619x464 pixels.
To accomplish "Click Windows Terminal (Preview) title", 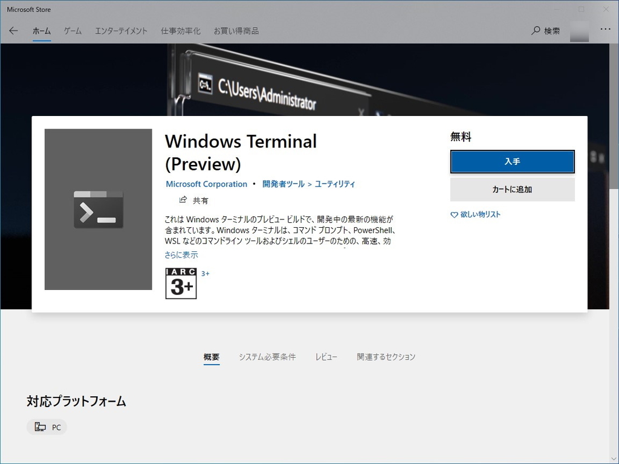I will 241,152.
